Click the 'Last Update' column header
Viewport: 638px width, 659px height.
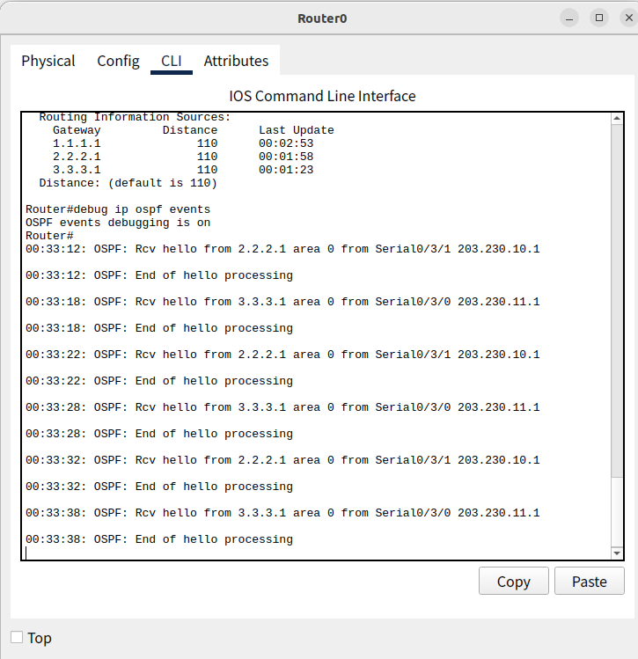point(297,130)
